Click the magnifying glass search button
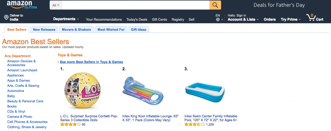Screen dimensions: 331x131 (215, 5)
